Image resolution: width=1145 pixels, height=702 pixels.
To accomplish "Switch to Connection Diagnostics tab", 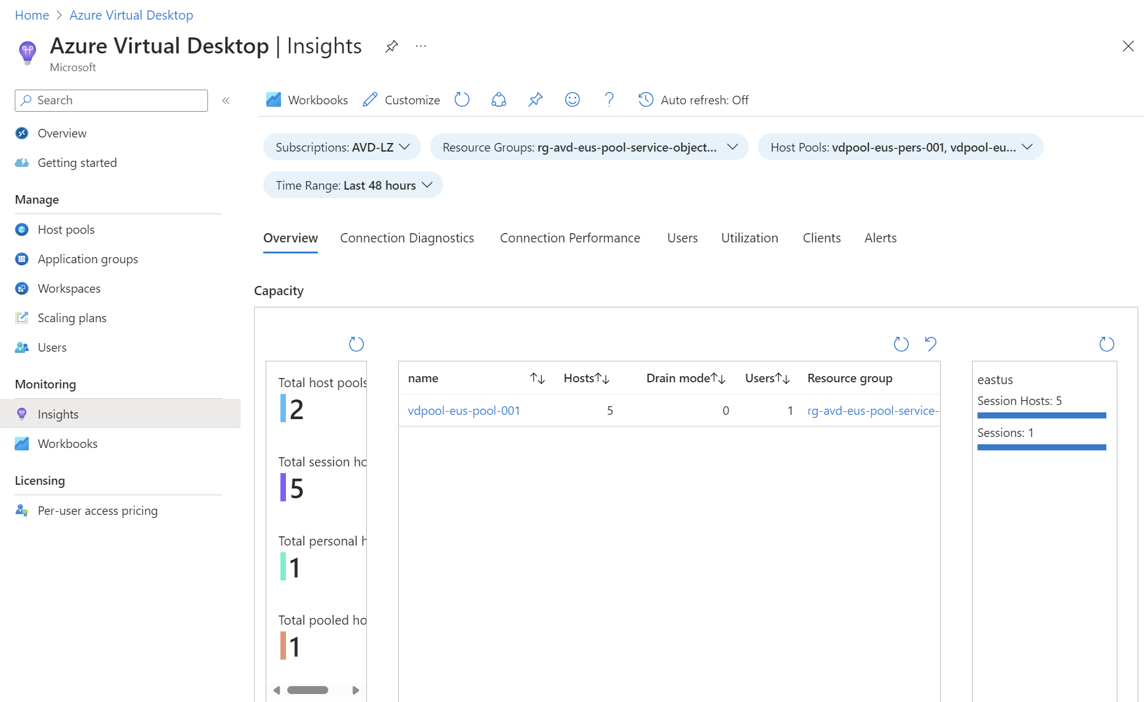I will (x=407, y=238).
